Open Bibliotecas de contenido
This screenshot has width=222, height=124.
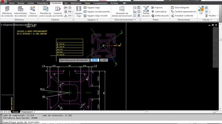tap(7, 11)
